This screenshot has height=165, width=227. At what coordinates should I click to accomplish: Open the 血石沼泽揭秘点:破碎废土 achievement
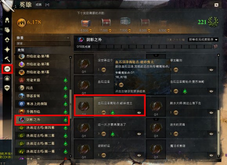[x=110, y=105]
